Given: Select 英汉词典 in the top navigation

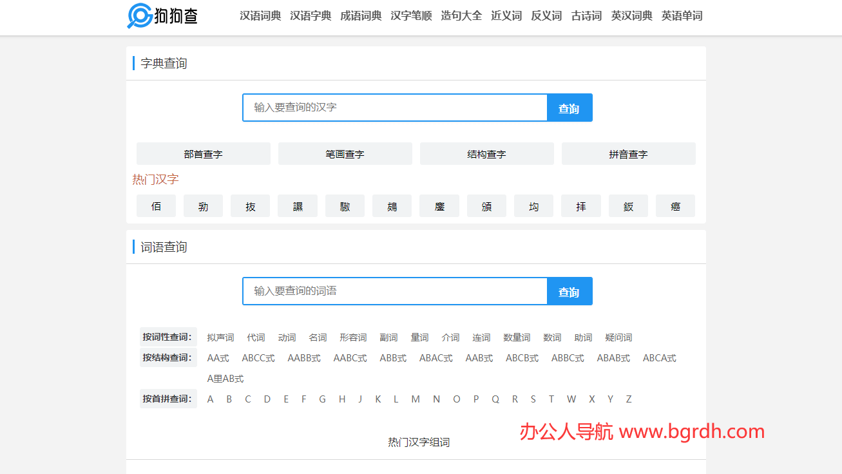Looking at the screenshot, I should [x=631, y=16].
